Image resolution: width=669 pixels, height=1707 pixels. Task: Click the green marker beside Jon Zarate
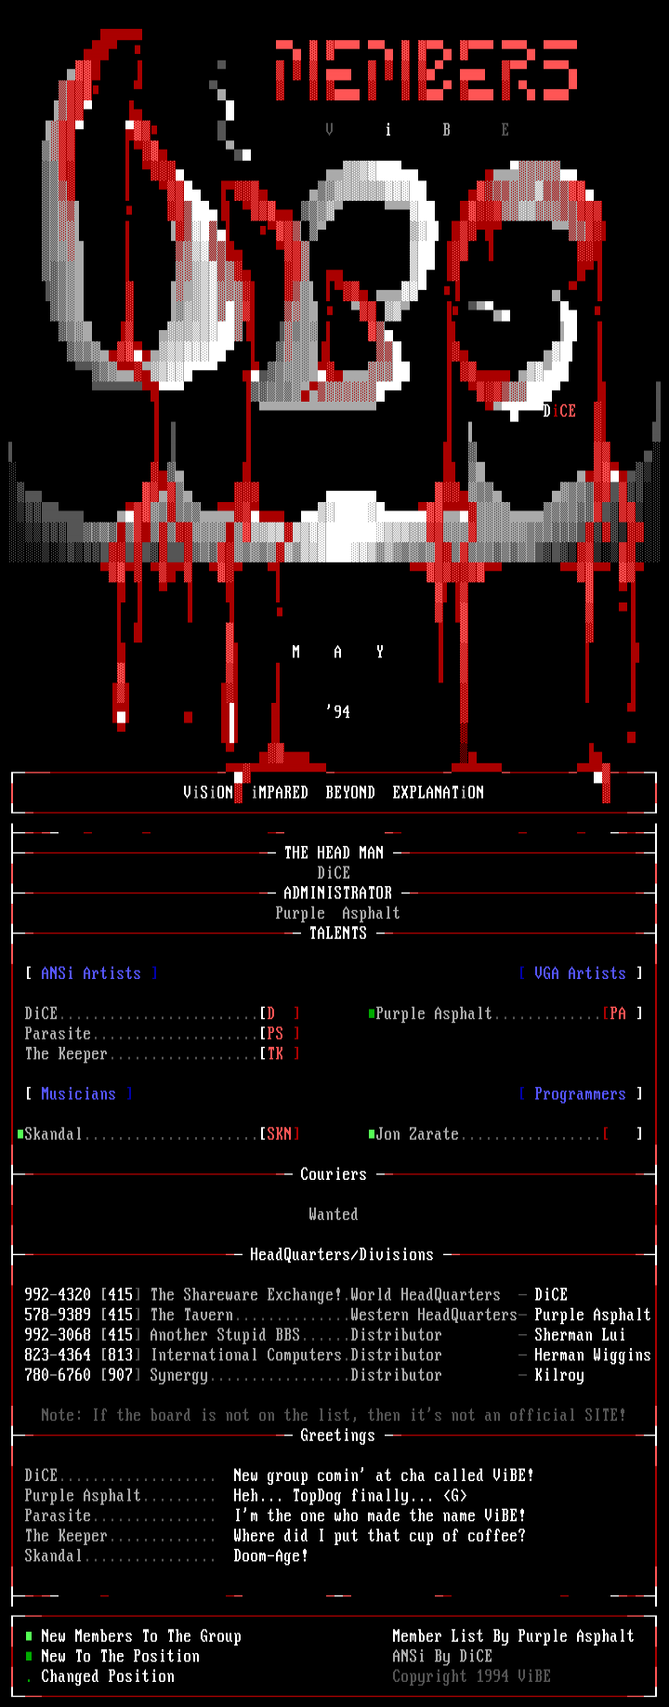372,1134
